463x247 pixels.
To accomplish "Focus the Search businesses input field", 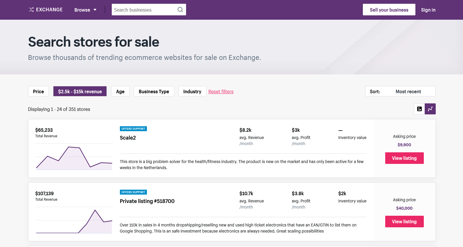I will point(144,10).
